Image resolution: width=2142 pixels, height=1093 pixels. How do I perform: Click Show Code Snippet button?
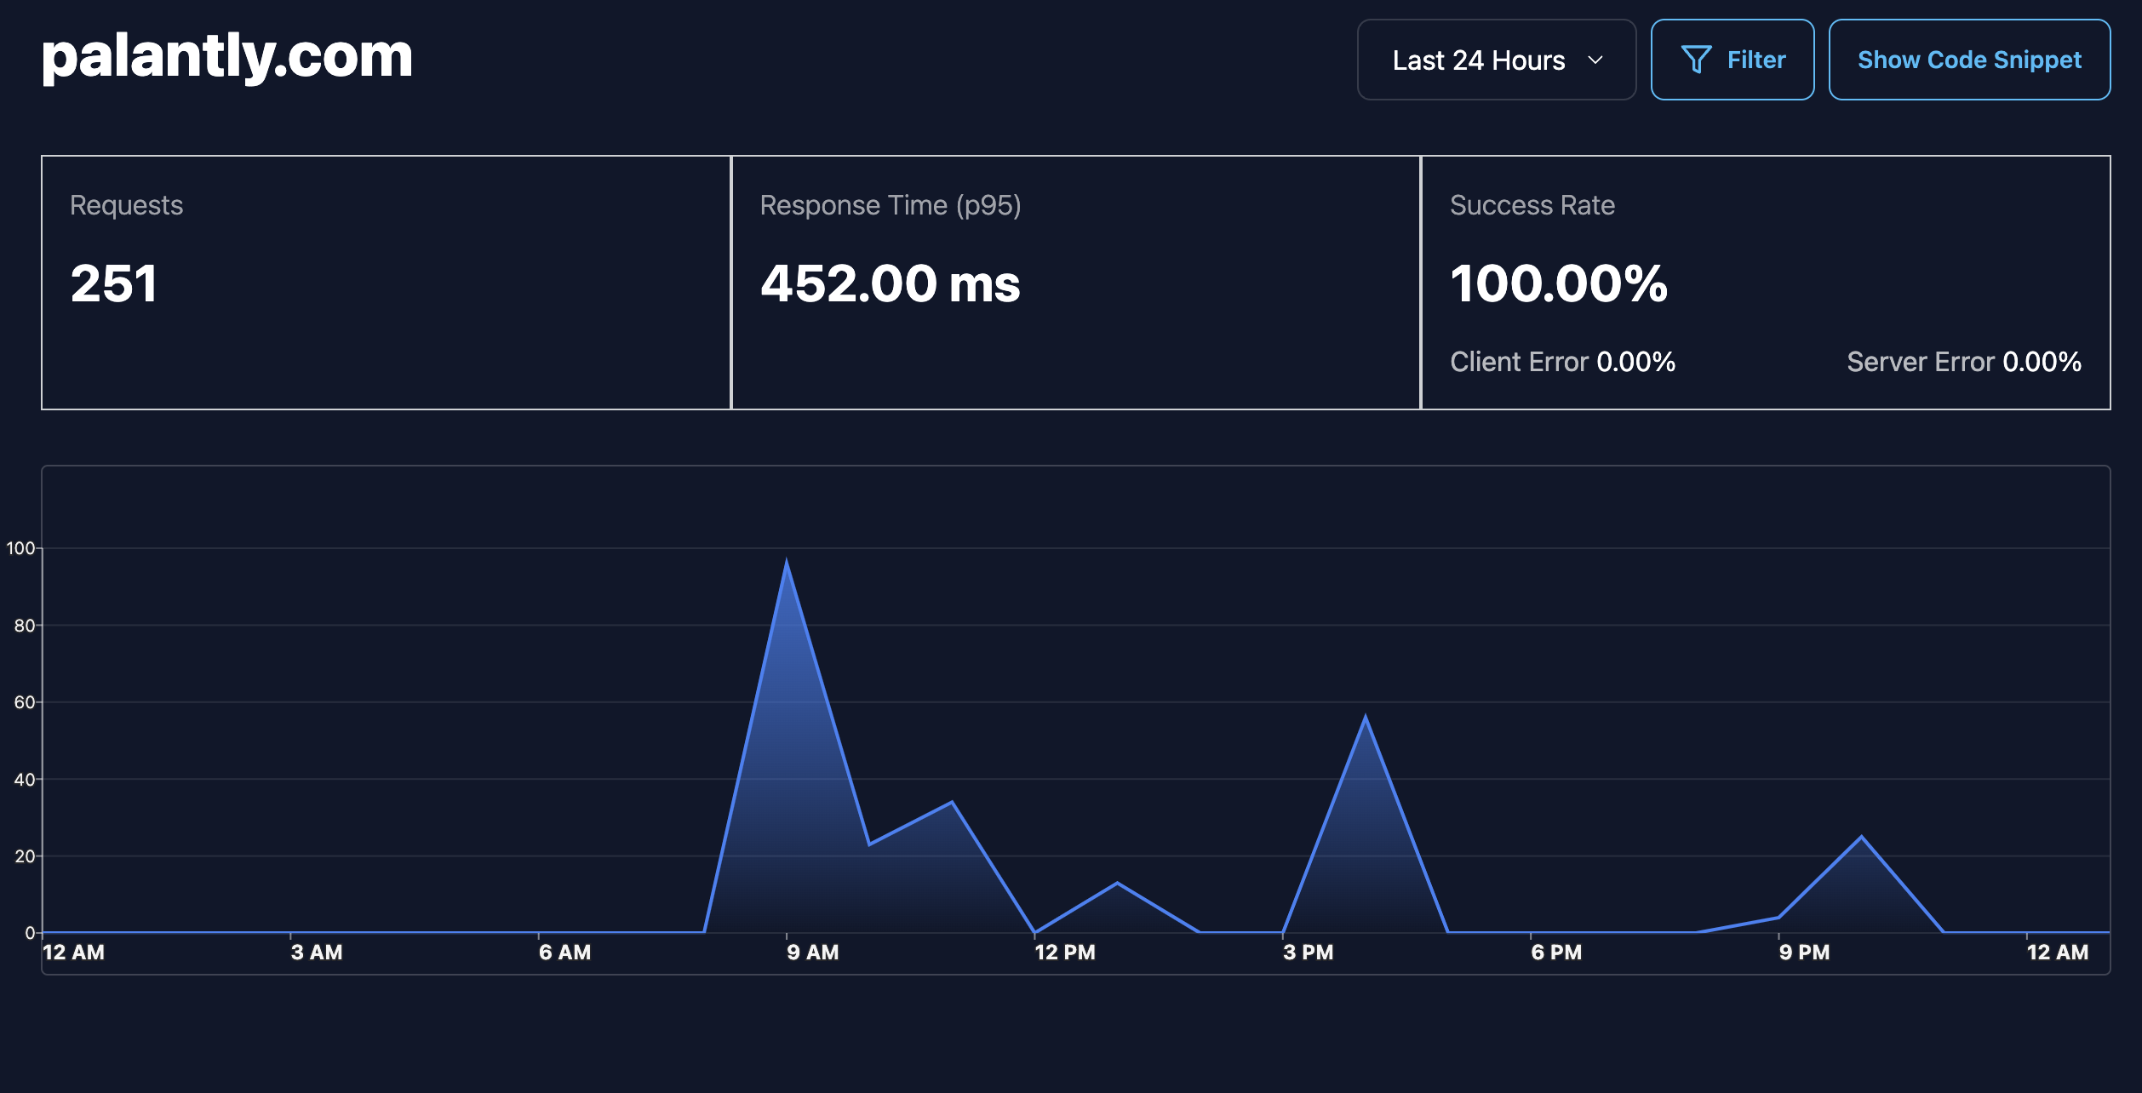(x=1969, y=60)
